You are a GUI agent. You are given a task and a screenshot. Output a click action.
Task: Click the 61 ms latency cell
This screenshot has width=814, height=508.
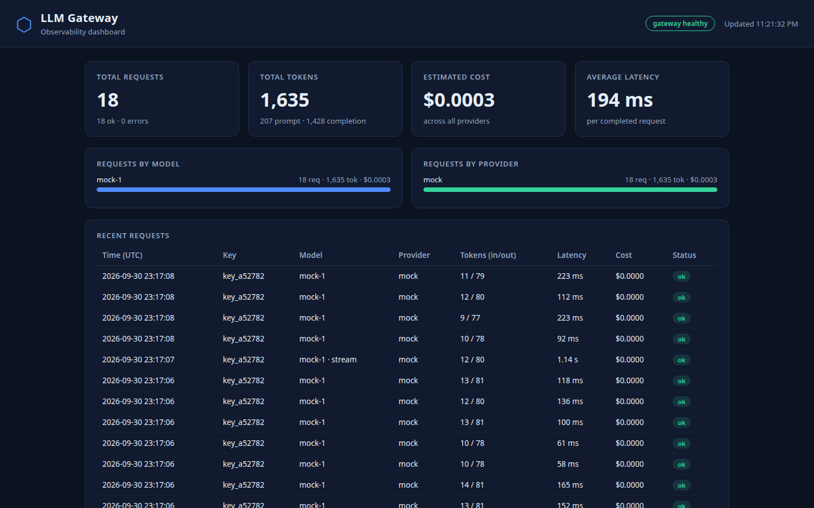[x=568, y=443]
